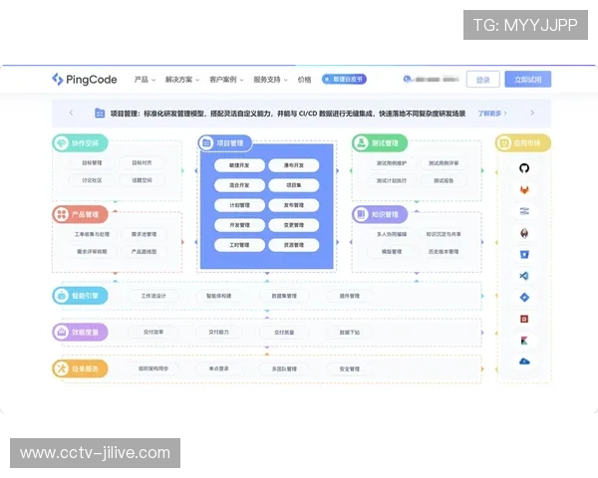Viewport: 598px width, 478px height.
Task: Click the 知识管理 module badge
Action: click(380, 214)
